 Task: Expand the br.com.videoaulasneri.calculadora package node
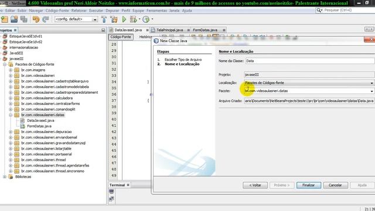(x=11, y=98)
